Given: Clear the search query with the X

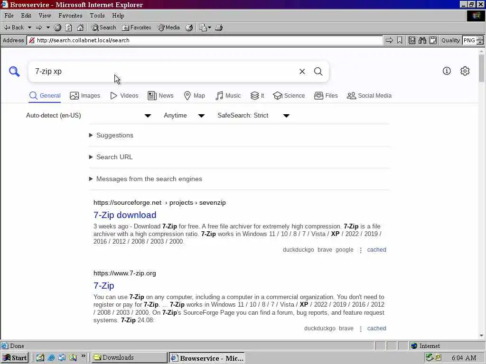Looking at the screenshot, I should point(302,72).
